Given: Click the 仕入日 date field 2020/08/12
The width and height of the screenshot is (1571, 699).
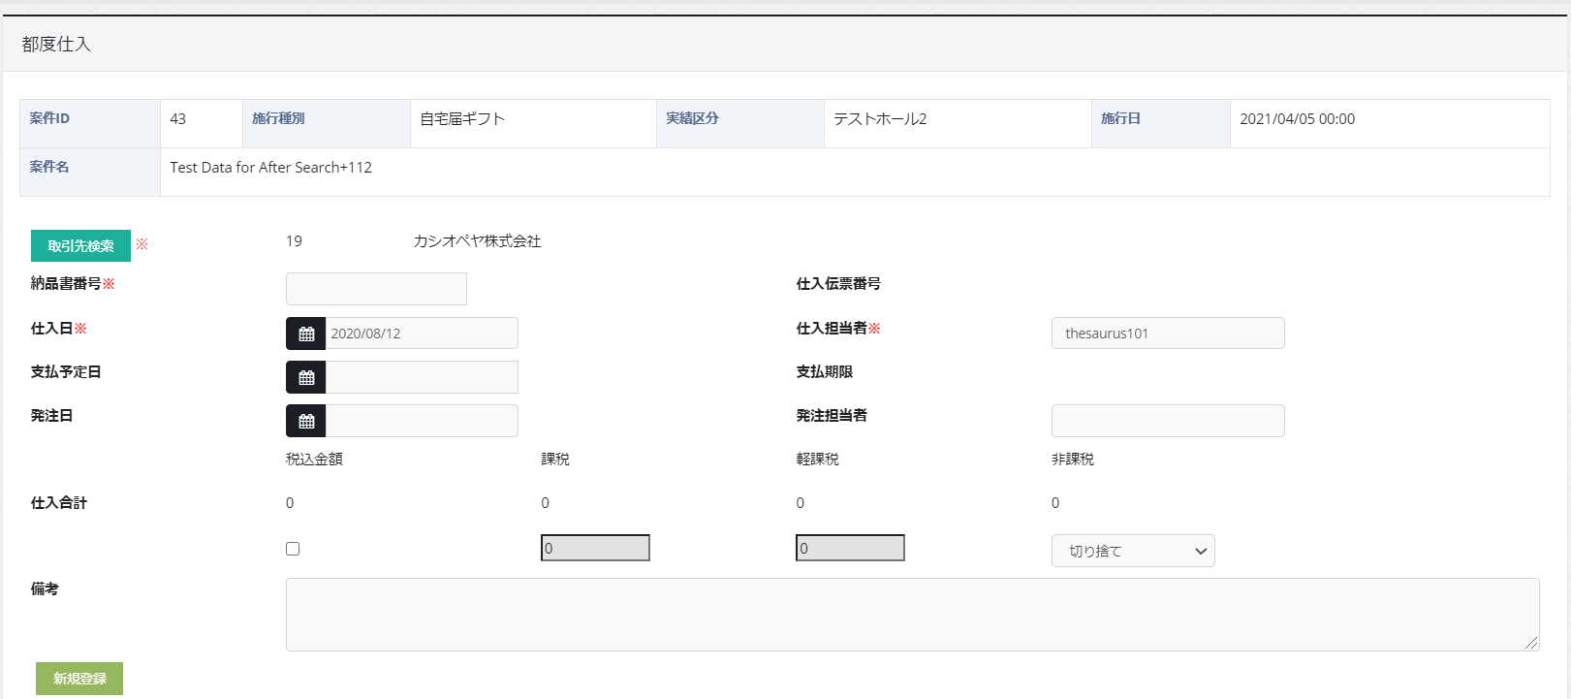Looking at the screenshot, I should coord(422,334).
